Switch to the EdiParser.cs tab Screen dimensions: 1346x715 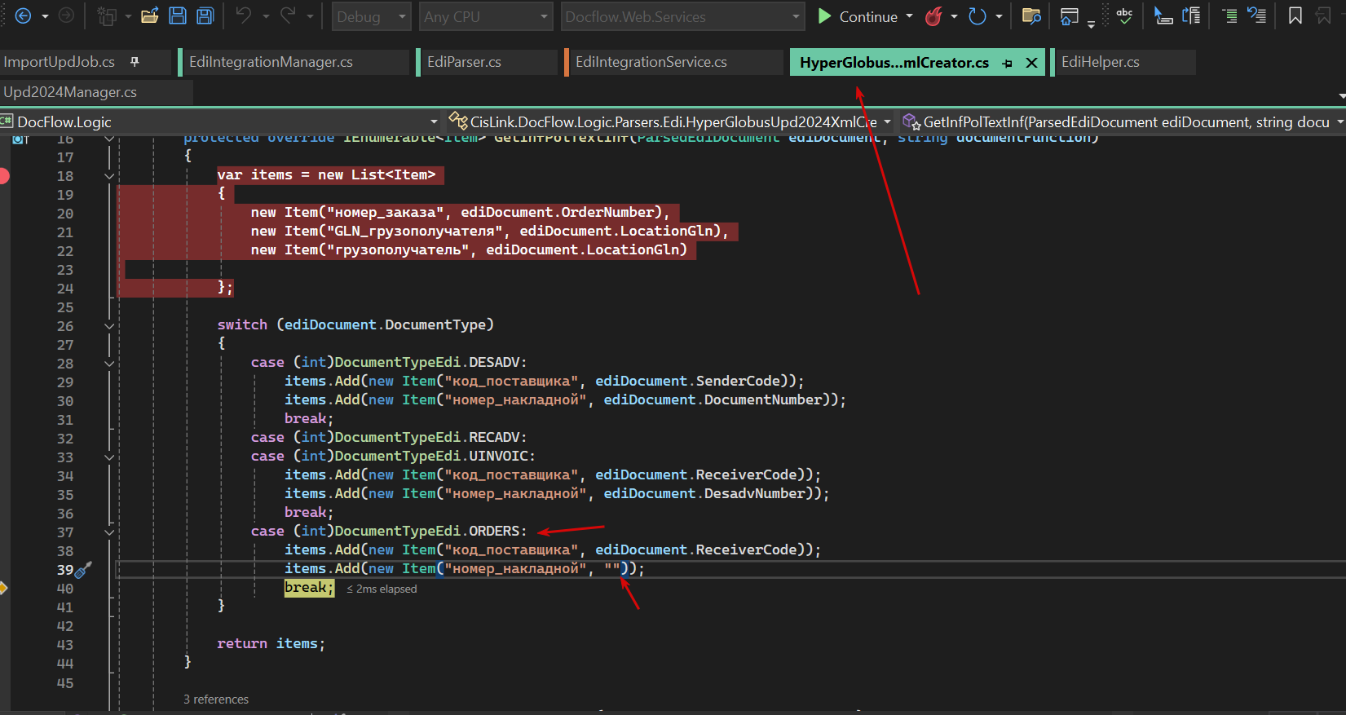(x=464, y=62)
